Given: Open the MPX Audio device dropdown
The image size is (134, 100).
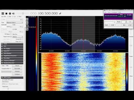Looking at the screenshot, I should pyautogui.click(x=12, y=84).
